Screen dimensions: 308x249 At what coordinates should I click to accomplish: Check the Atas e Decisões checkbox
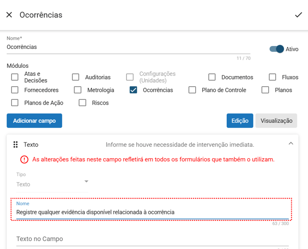click(15, 77)
